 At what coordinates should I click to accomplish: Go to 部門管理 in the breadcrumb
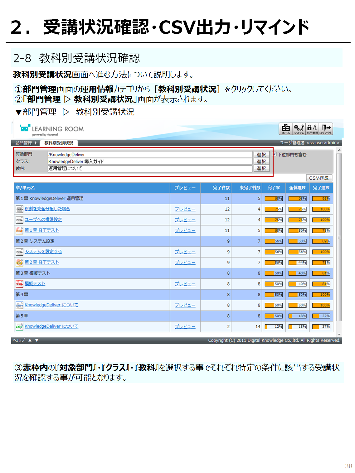click(24, 143)
